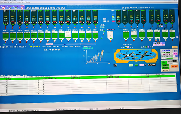Click the 序号 spinner field

point(175,64)
